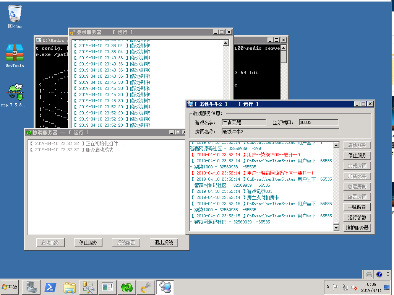Click the 维护服务器 button

357,228
